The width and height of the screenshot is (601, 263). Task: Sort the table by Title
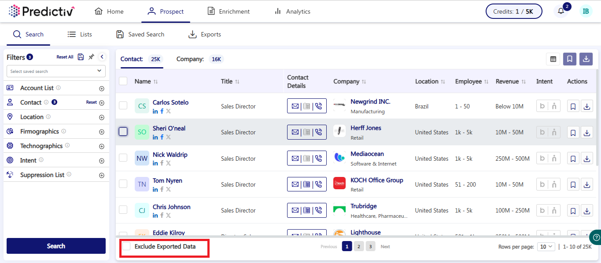tap(237, 82)
